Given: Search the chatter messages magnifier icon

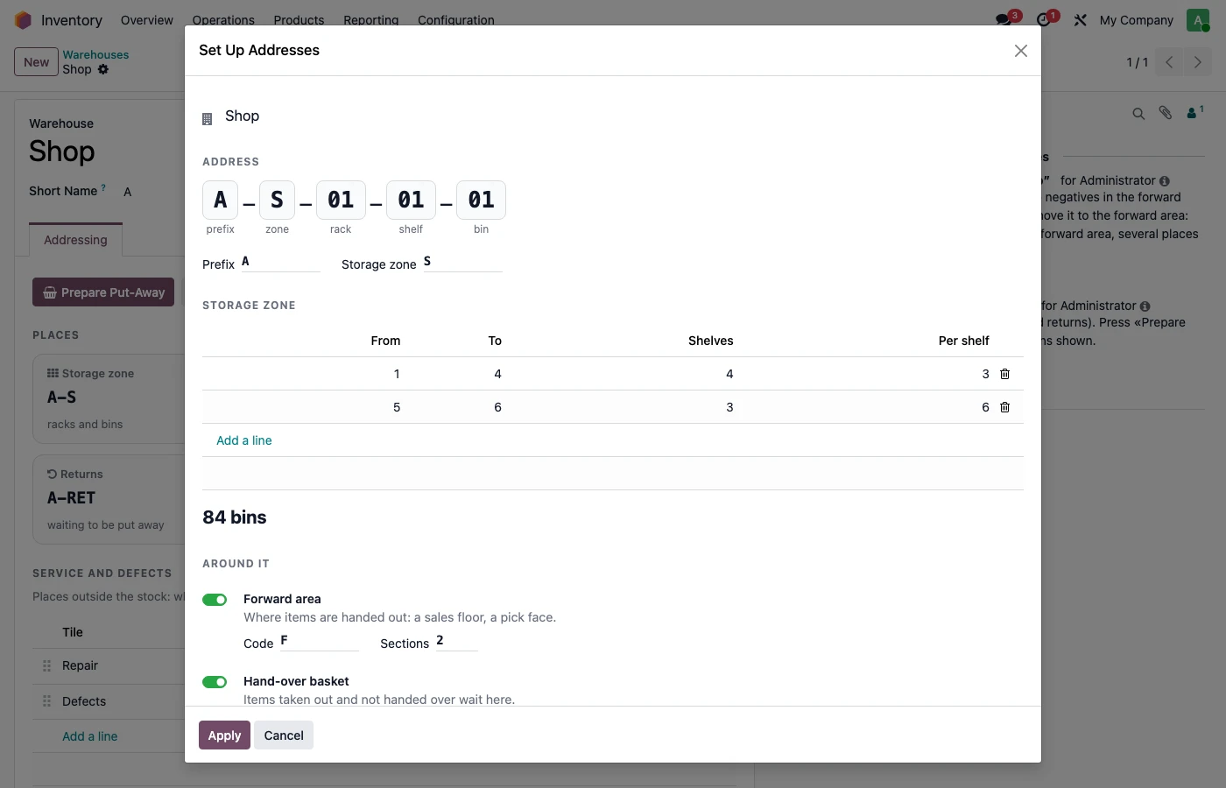Looking at the screenshot, I should 1138,114.
